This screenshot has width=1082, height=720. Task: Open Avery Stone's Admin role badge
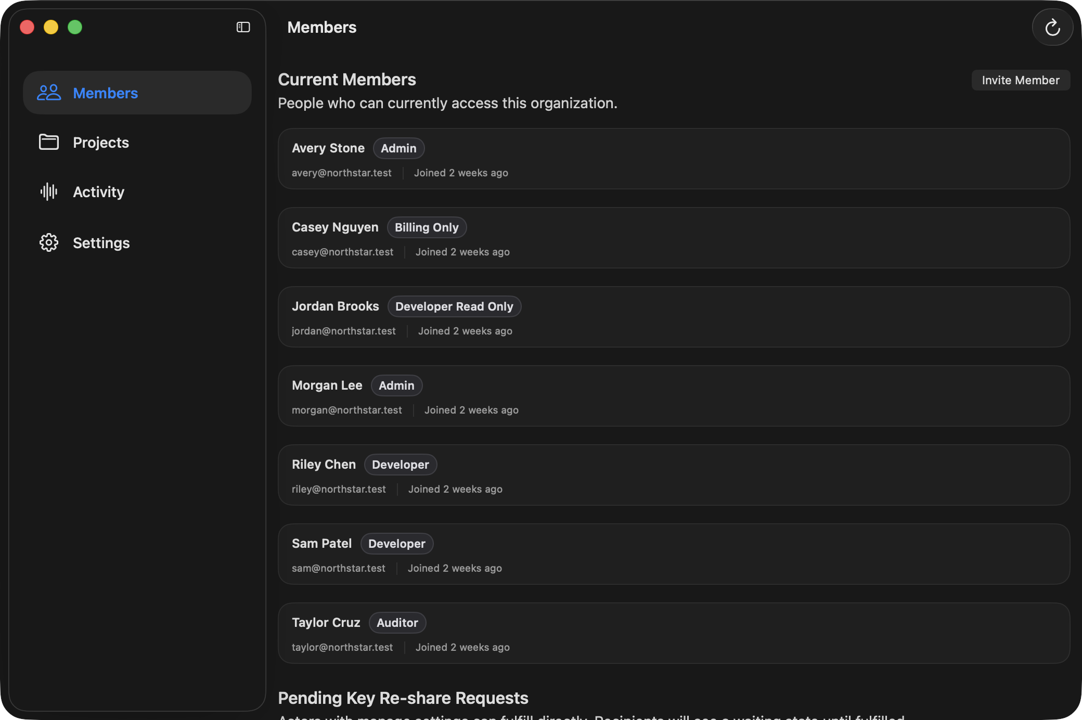tap(398, 148)
